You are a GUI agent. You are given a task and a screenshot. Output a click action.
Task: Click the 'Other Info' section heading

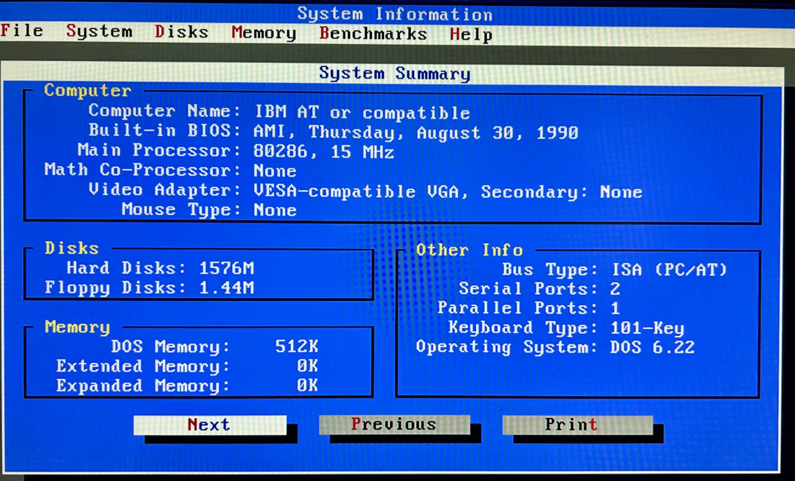470,250
